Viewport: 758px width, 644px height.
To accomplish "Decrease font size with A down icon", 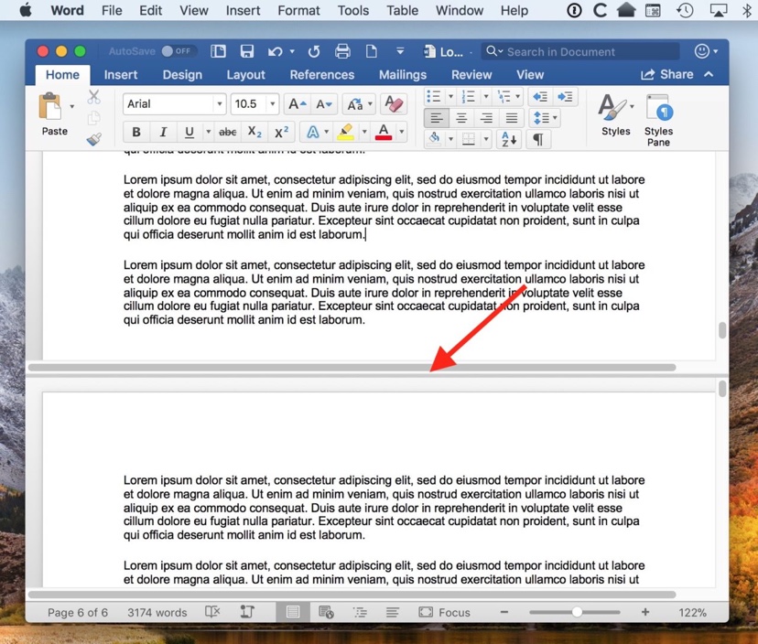I will [323, 104].
